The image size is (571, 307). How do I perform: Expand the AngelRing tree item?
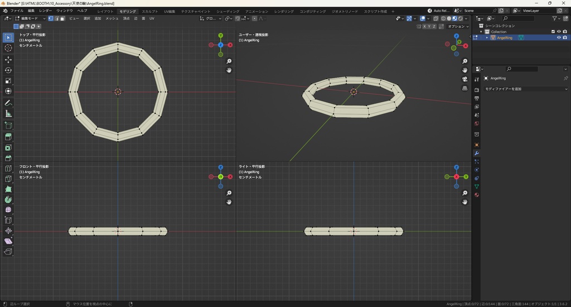[x=487, y=38]
